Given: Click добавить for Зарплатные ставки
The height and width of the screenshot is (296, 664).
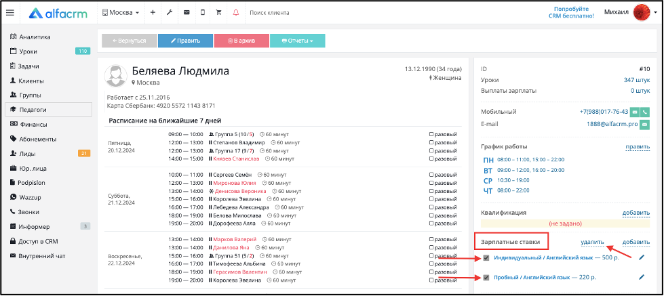Looking at the screenshot, I should [636, 242].
